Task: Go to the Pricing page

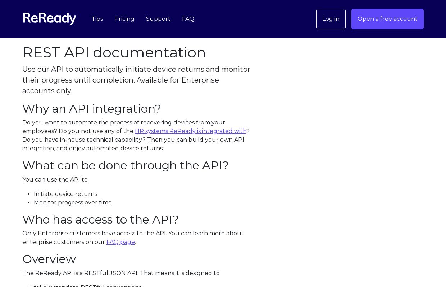Action: (x=124, y=19)
